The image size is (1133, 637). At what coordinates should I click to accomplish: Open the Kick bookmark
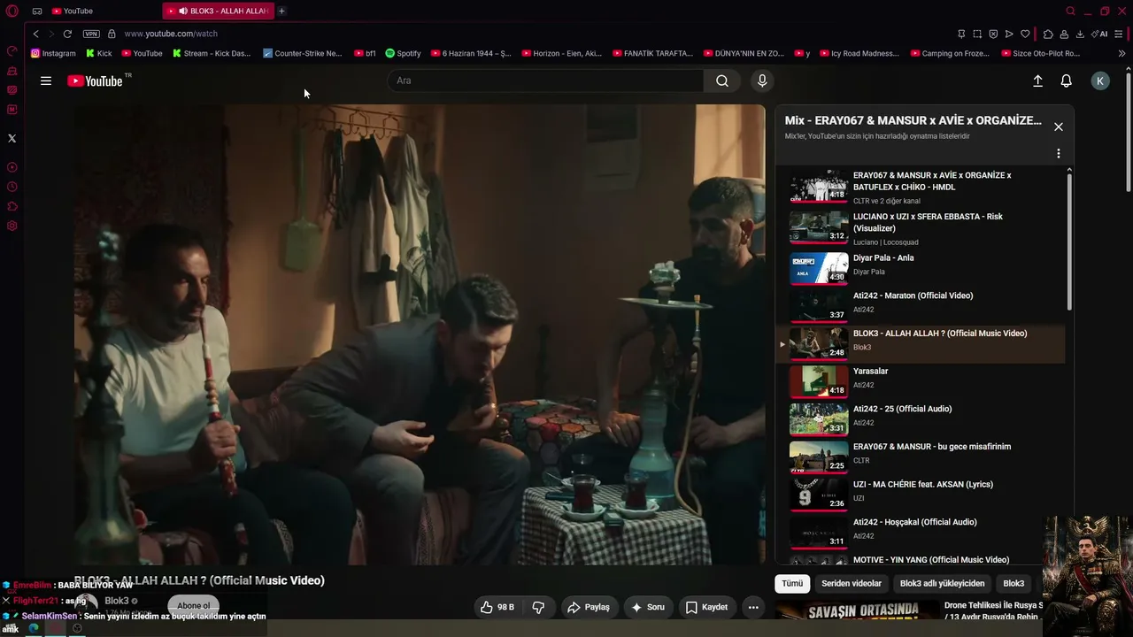click(x=98, y=53)
